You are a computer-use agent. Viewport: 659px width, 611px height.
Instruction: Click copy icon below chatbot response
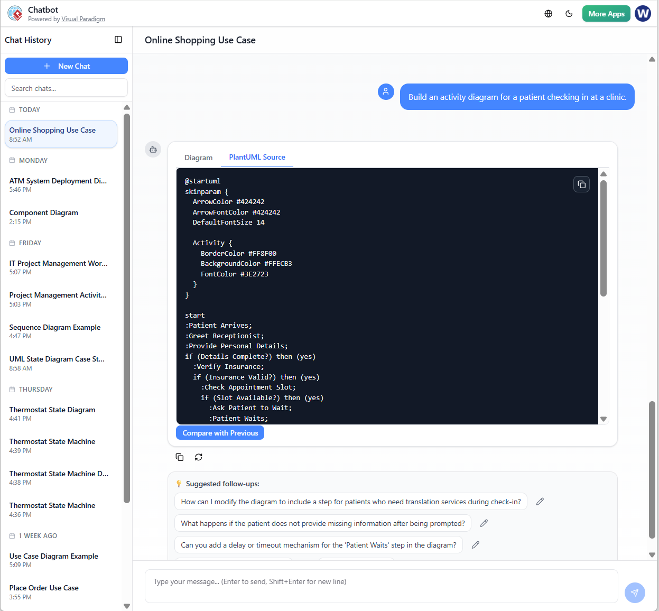click(x=180, y=457)
